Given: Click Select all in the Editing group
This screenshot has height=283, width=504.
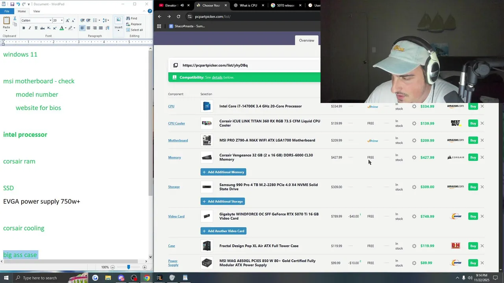Looking at the screenshot, I should point(134,30).
